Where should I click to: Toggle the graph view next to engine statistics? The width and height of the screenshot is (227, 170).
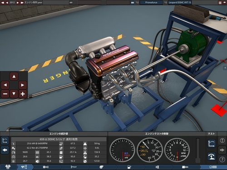[x=5, y=141]
